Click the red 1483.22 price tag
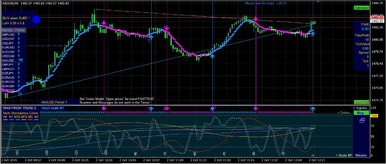 click(378, 18)
